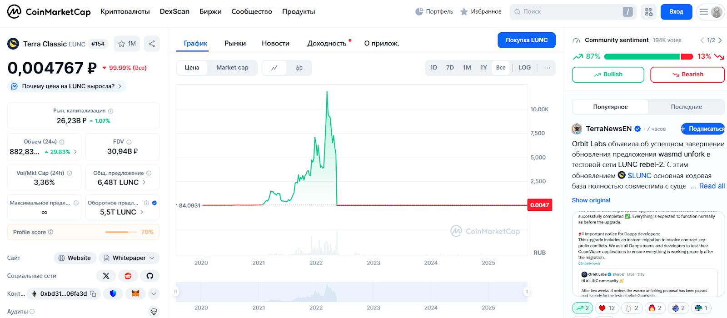Click the blue shield wallet icon
This screenshot has height=318, width=727.
[x=113, y=293]
